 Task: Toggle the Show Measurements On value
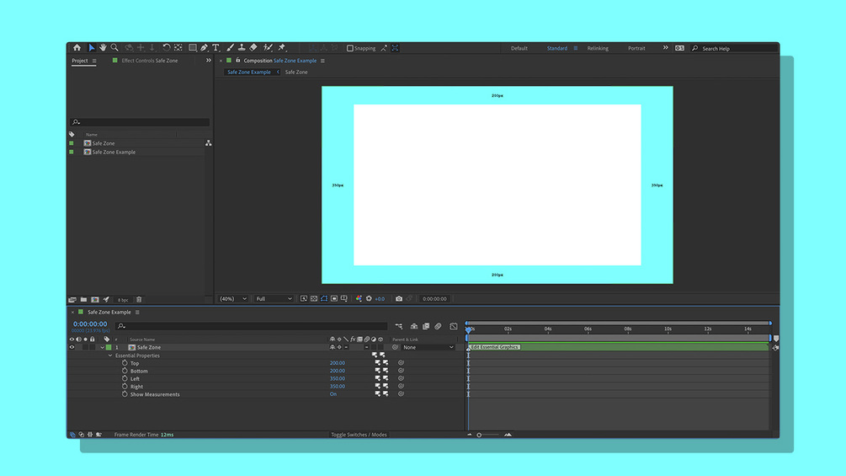(x=333, y=394)
